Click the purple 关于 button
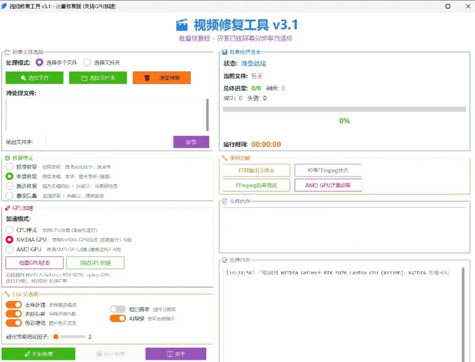The height and width of the screenshot is (362, 475). (x=176, y=354)
